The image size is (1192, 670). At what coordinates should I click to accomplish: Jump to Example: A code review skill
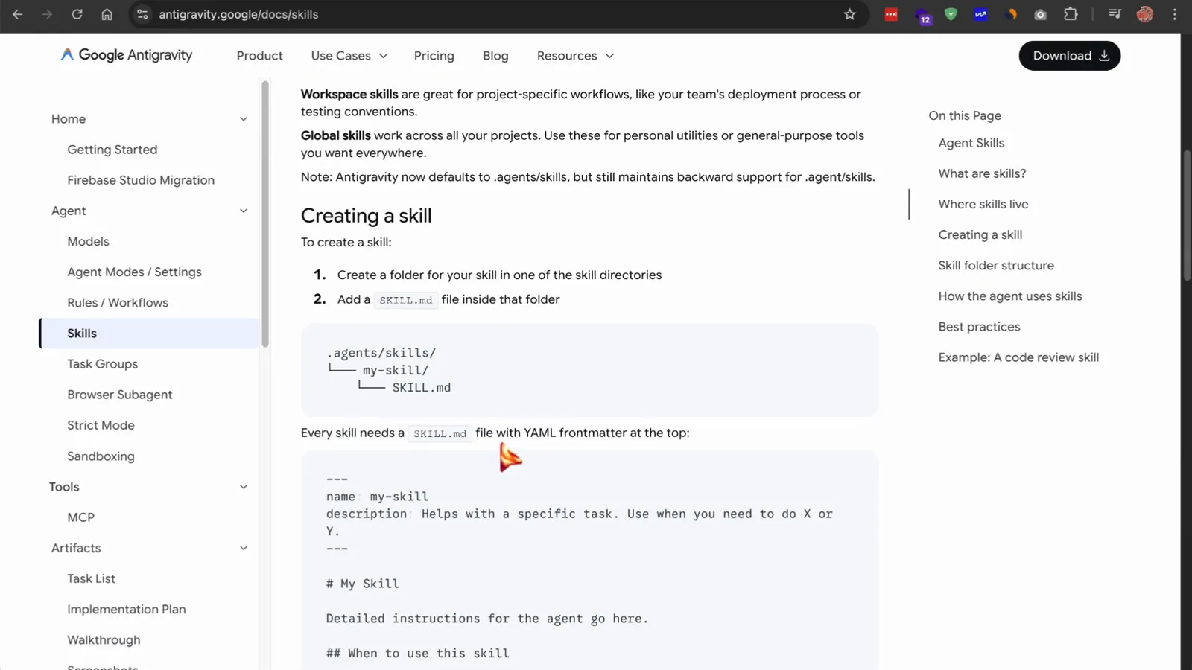tap(1018, 357)
